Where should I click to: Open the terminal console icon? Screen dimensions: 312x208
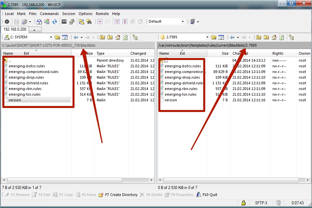(x=64, y=22)
